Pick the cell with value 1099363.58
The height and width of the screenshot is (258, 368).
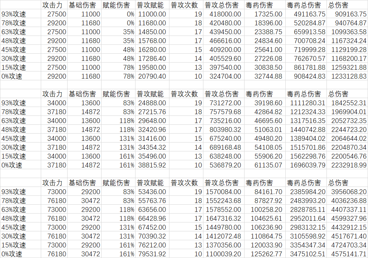click(x=347, y=32)
